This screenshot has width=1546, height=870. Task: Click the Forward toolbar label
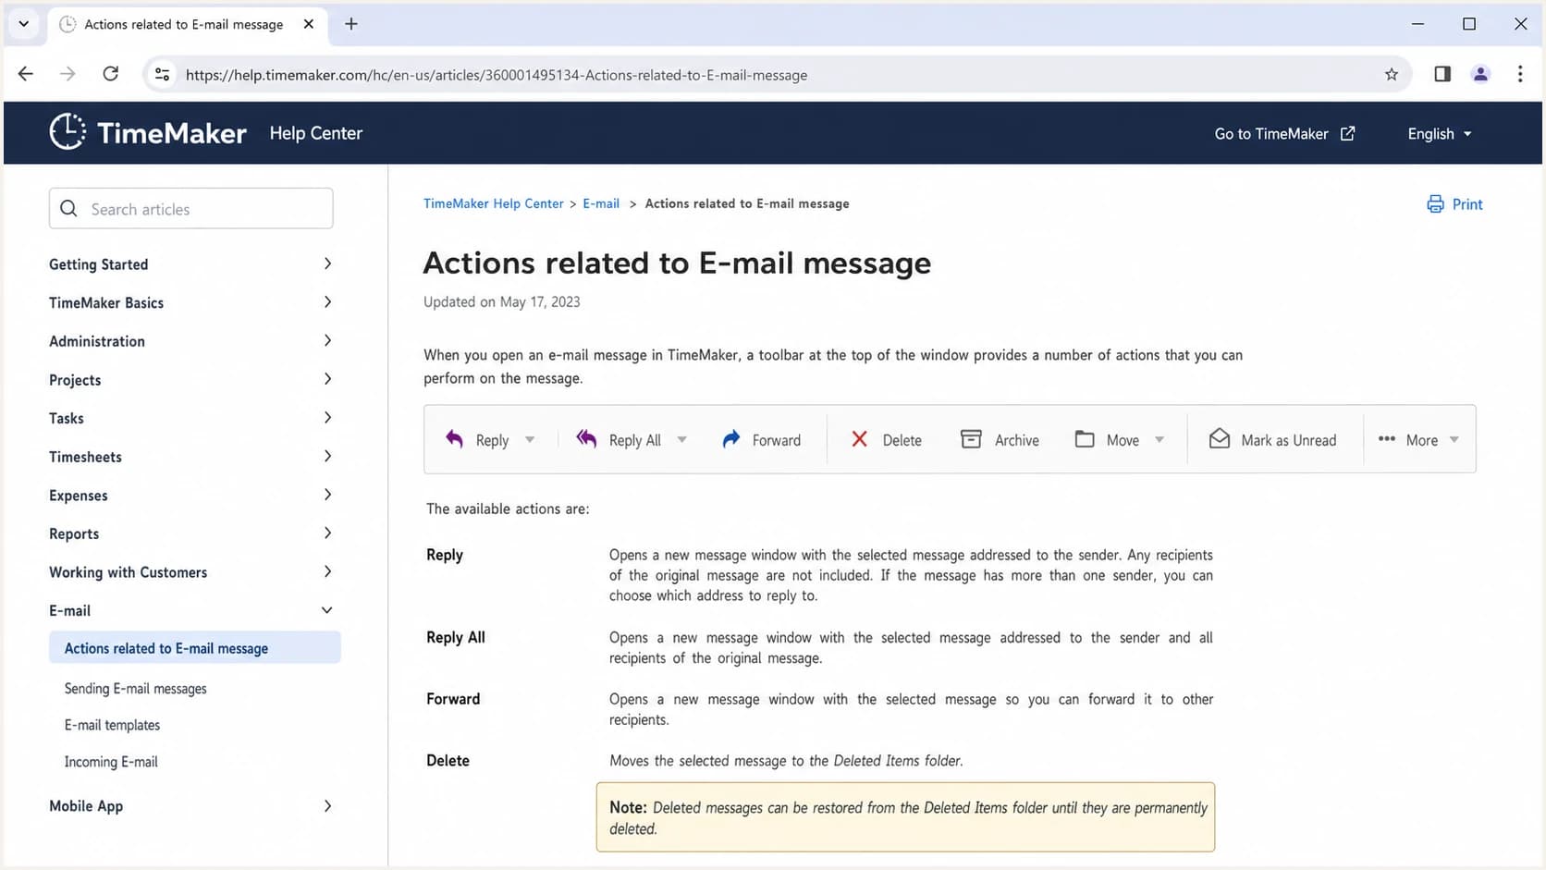(777, 441)
